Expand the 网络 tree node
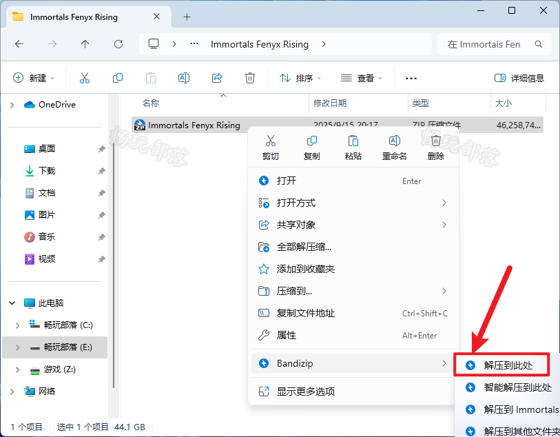560x437 pixels. (12, 392)
